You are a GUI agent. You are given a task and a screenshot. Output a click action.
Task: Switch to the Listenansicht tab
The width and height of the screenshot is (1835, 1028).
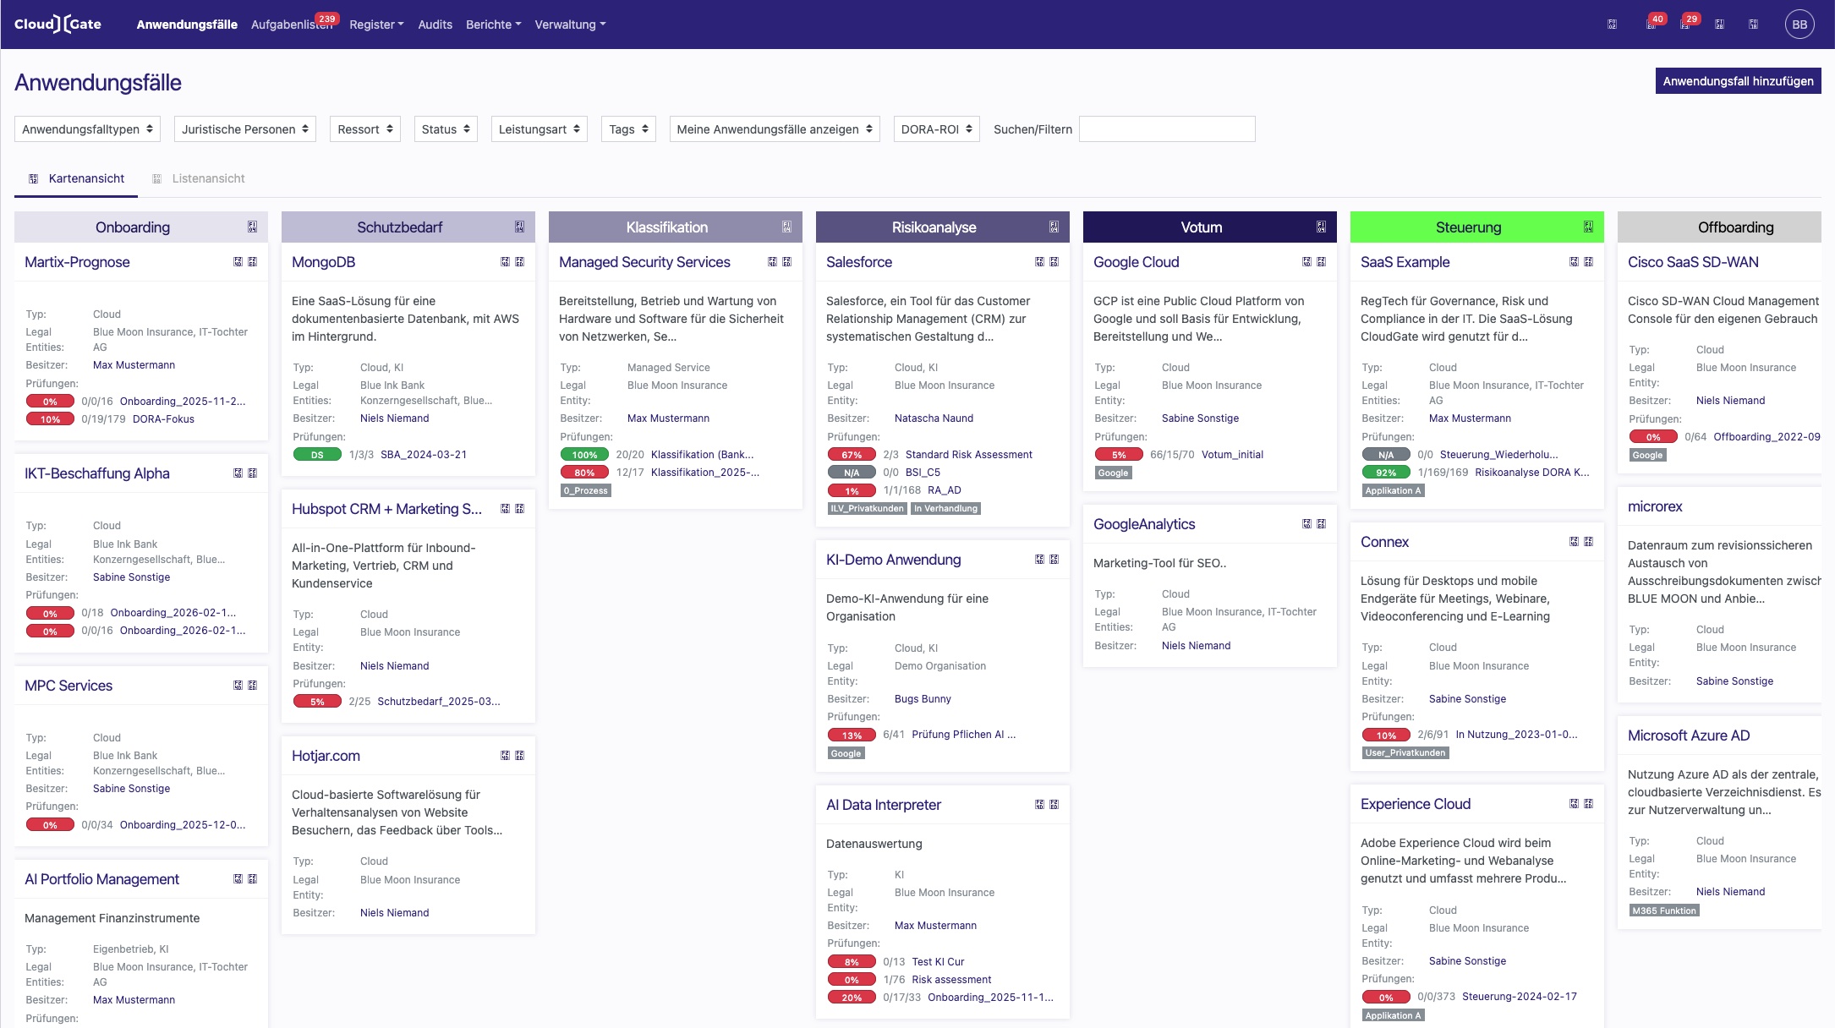coord(208,178)
